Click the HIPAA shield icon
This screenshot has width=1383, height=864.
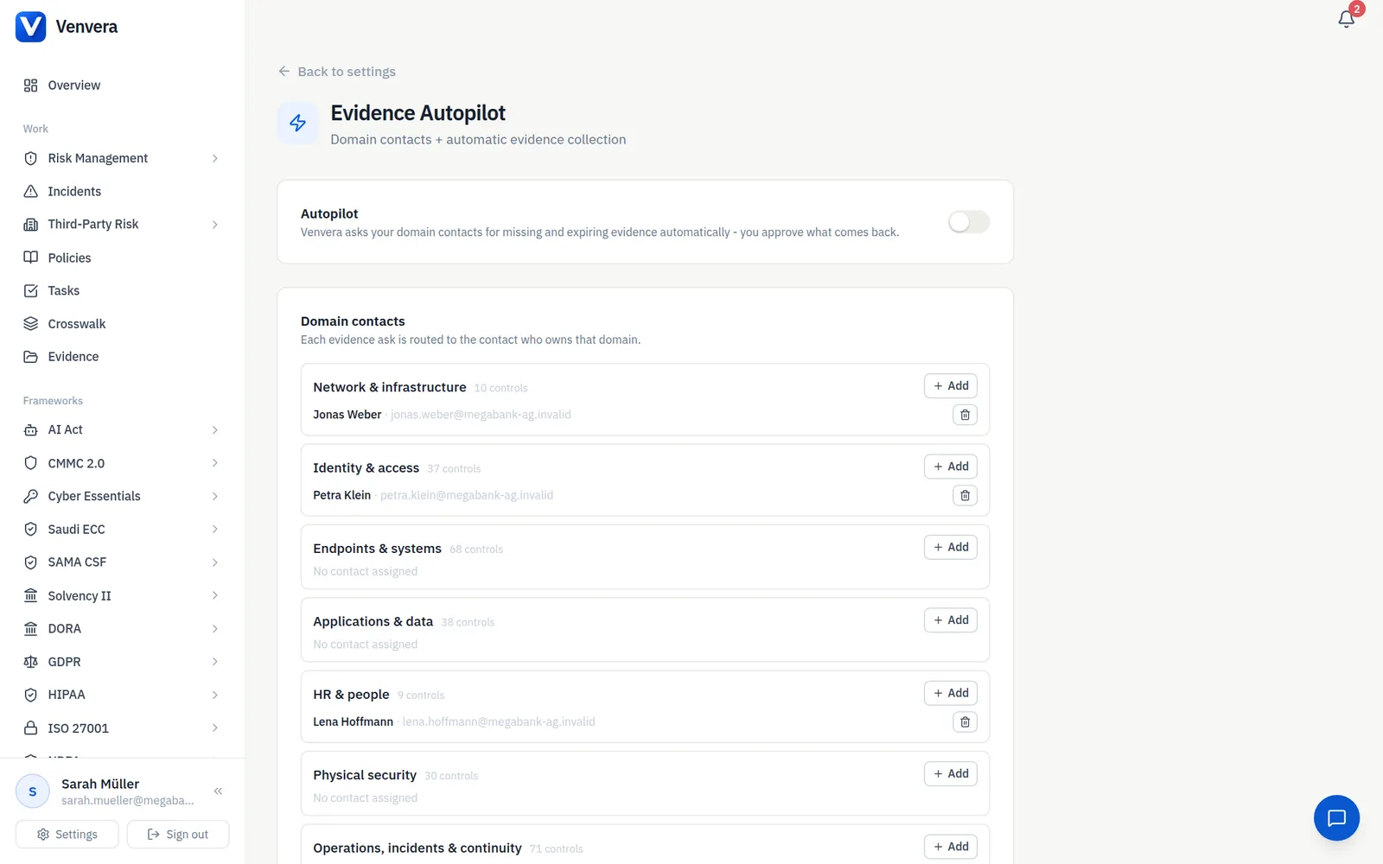tap(31, 695)
